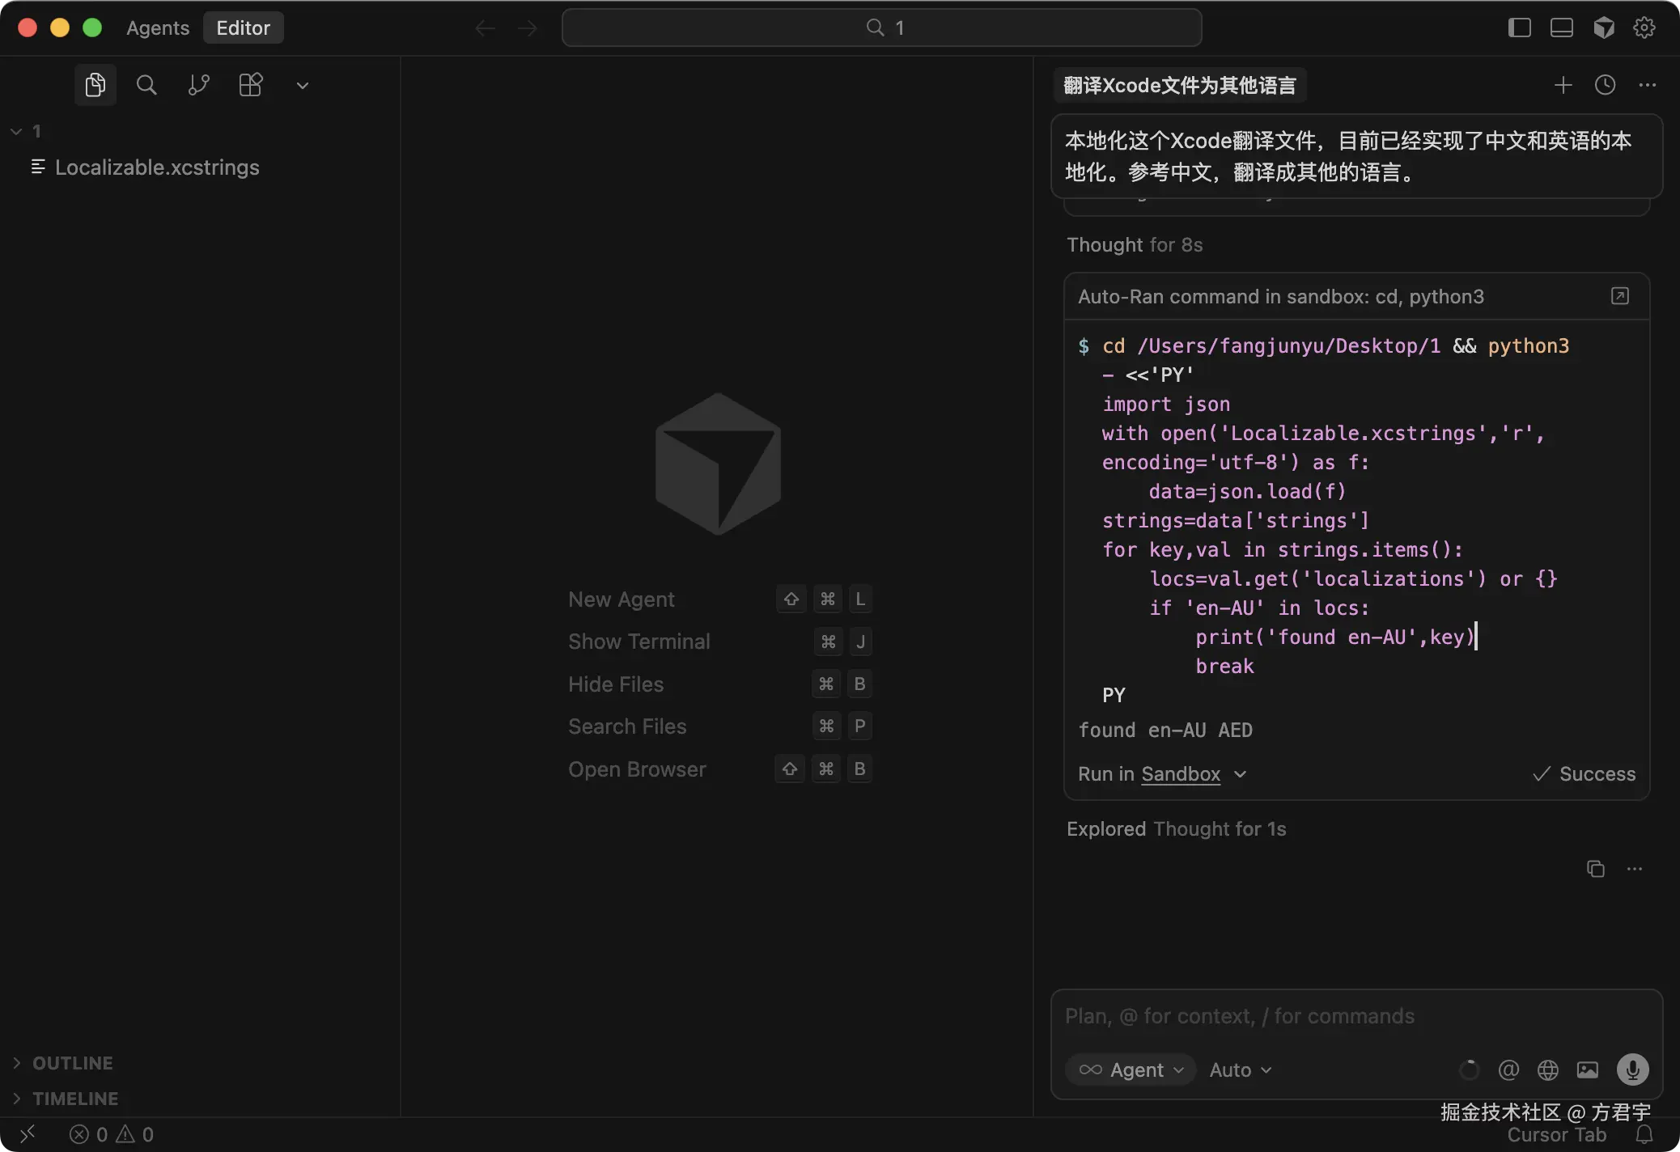
Task: Open the Source Control panel
Action: point(199,84)
